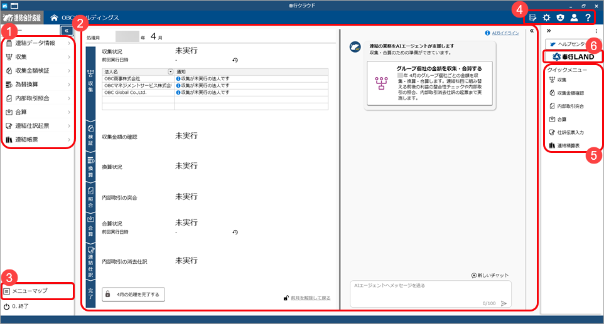Open the security shield icon in header
Screen dimensions: 604x324
561,18
